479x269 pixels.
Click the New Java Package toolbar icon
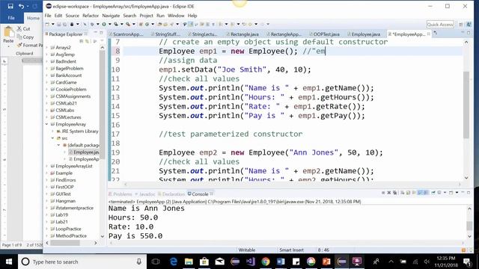coord(141,24)
